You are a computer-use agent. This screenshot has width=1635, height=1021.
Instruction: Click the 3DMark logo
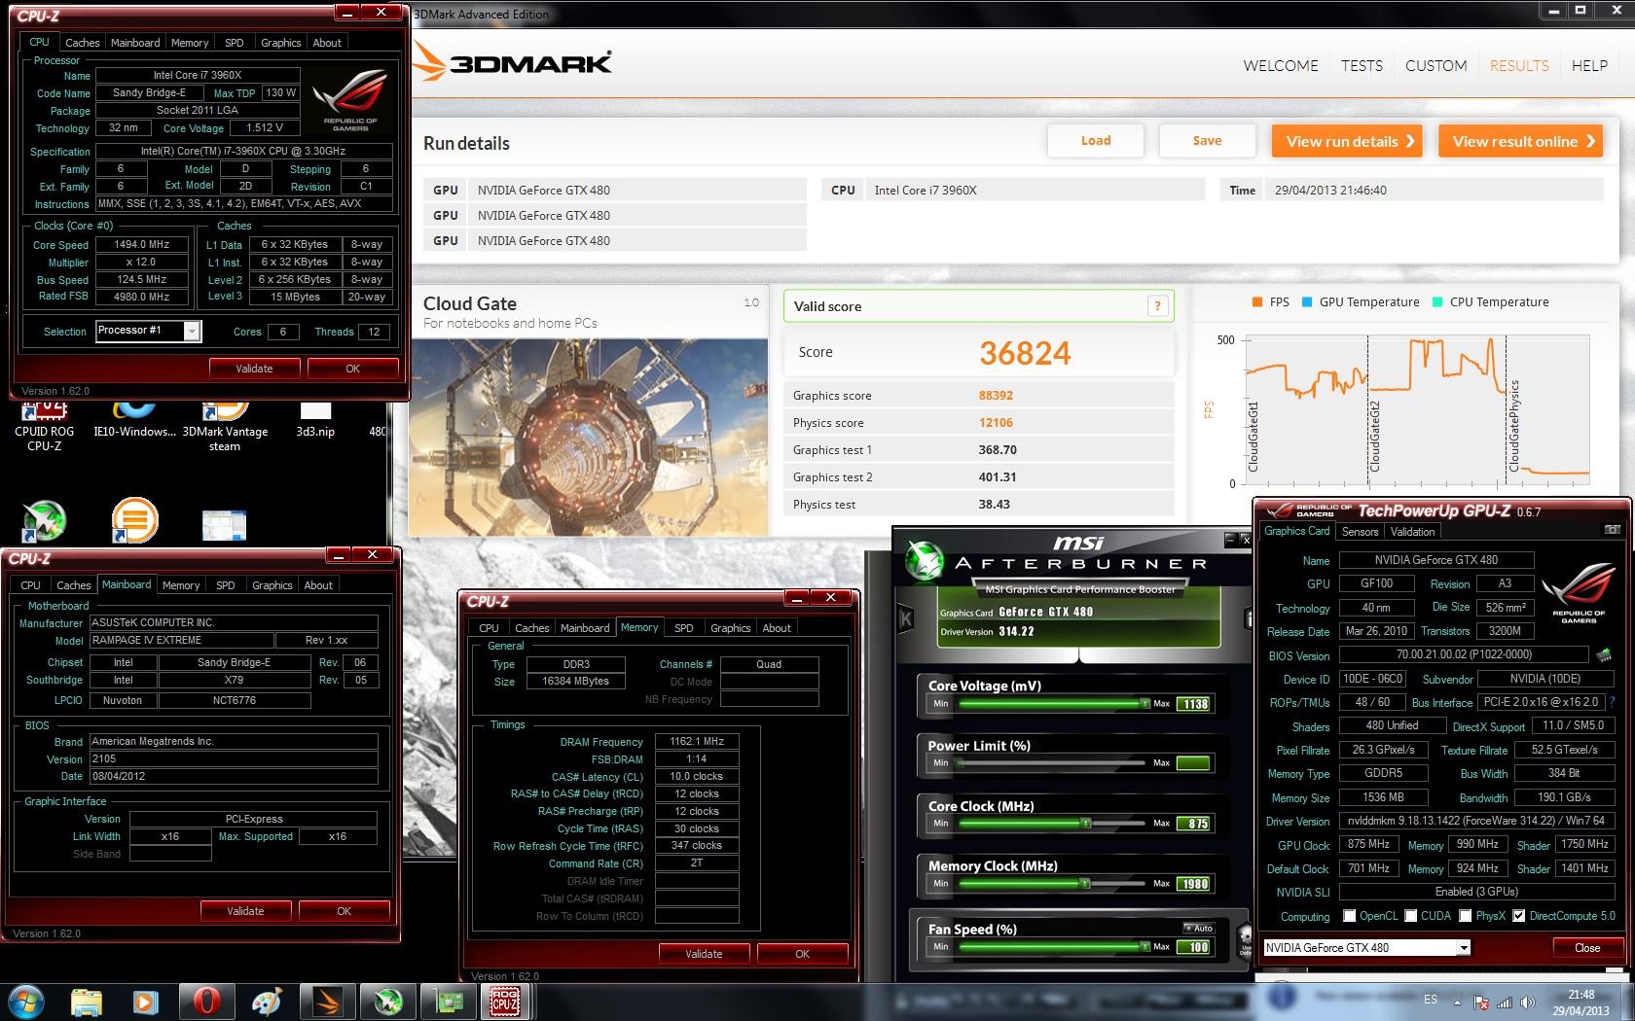coord(513,63)
